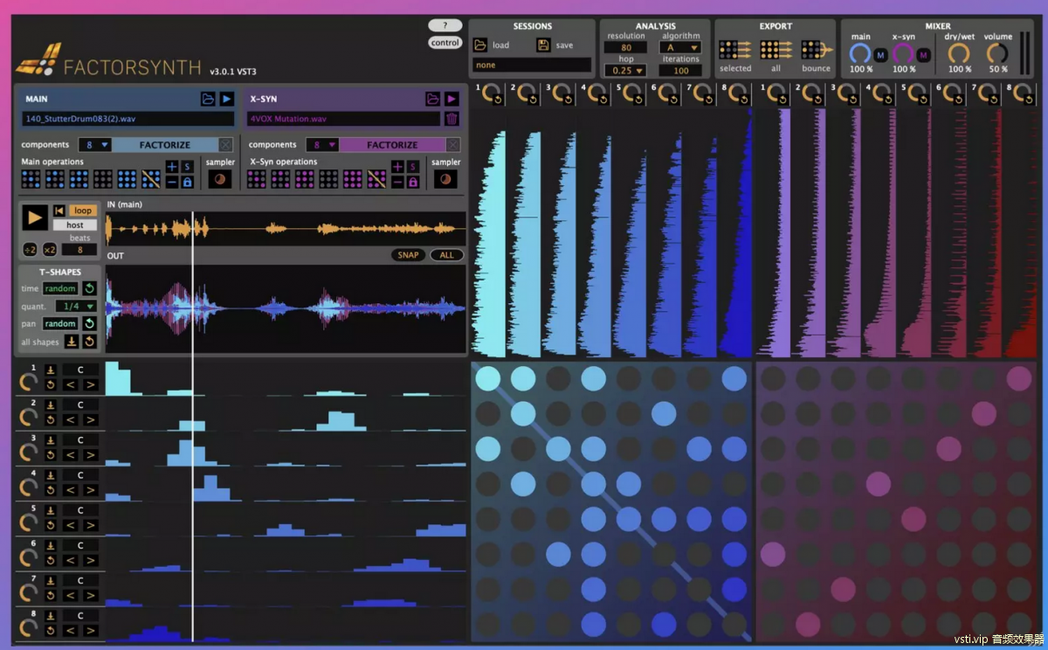Open folder to load MAIN audio file

point(208,99)
